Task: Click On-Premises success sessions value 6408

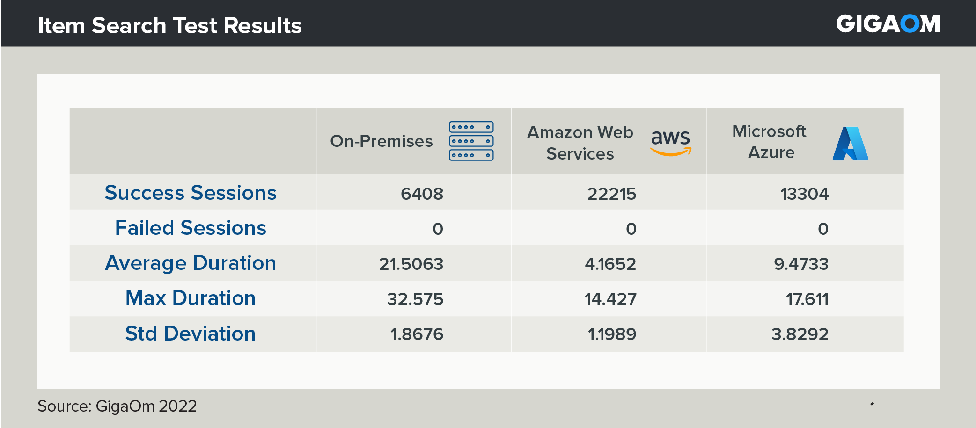Action: [x=422, y=194]
